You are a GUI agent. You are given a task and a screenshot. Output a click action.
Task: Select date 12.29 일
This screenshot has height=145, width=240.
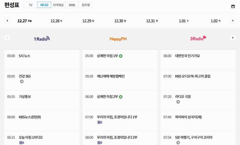click(88, 21)
